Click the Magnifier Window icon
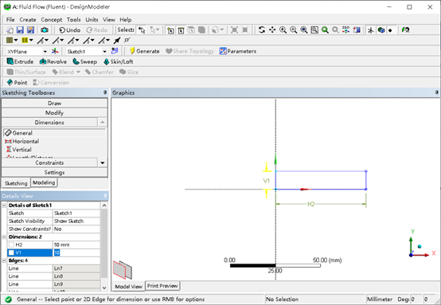Viewport: 441px width, 305px height. 314,29
